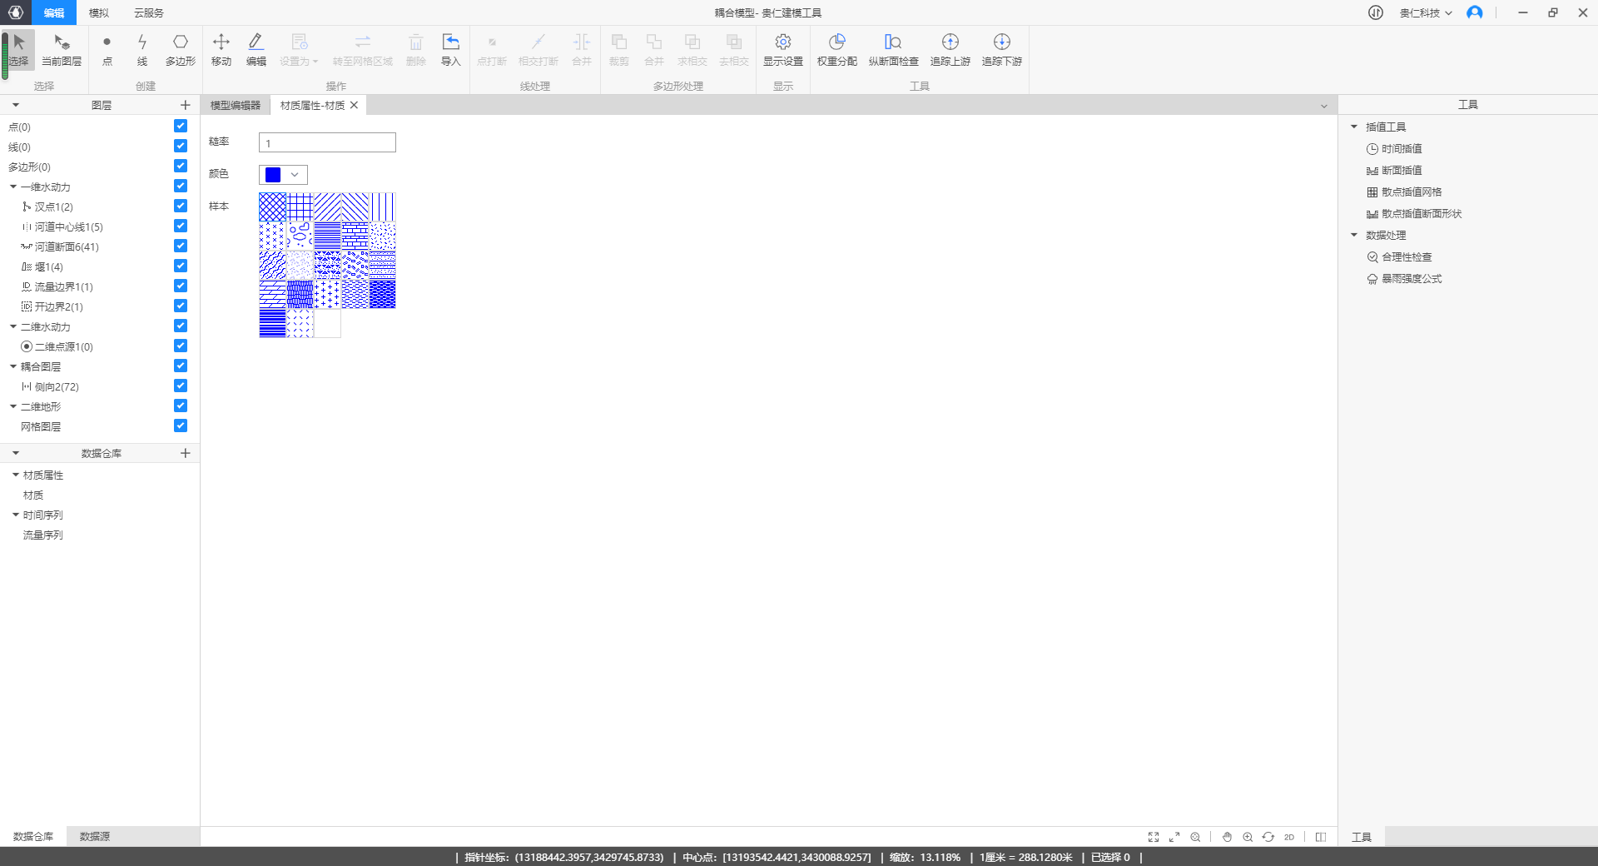Image resolution: width=1598 pixels, height=866 pixels.
Task: Click the zoom-in magnifier in bottom bar
Action: coord(1248,837)
